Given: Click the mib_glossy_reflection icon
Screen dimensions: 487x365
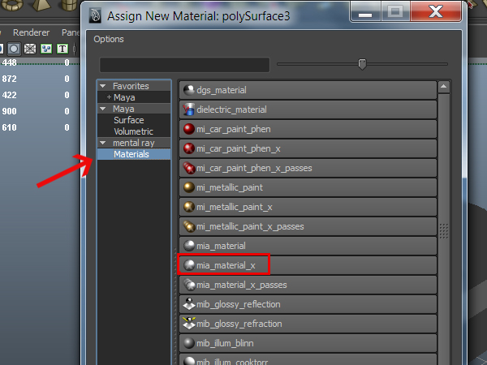Looking at the screenshot, I should click(x=189, y=304).
